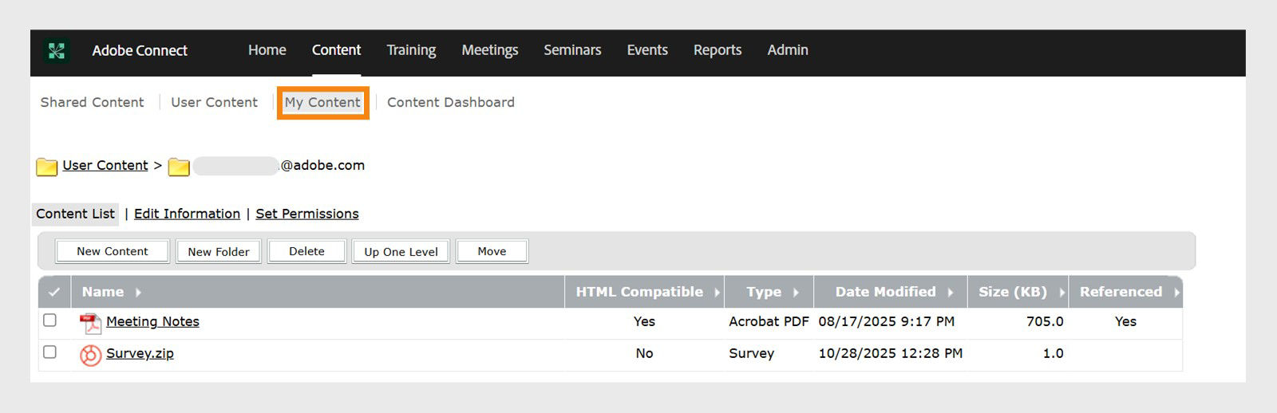Image resolution: width=1277 pixels, height=413 pixels.
Task: Click the Adobe Connect logo icon
Action: coord(56,51)
